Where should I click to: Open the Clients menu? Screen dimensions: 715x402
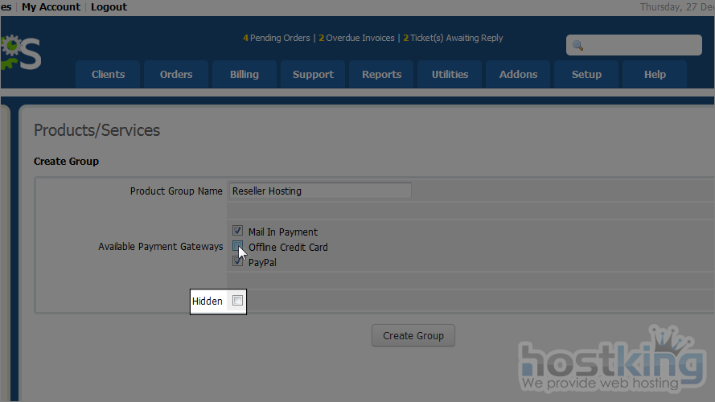(x=108, y=74)
